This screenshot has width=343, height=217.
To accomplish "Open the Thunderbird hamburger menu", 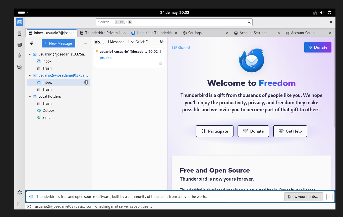I will pyautogui.click(x=322, y=22).
